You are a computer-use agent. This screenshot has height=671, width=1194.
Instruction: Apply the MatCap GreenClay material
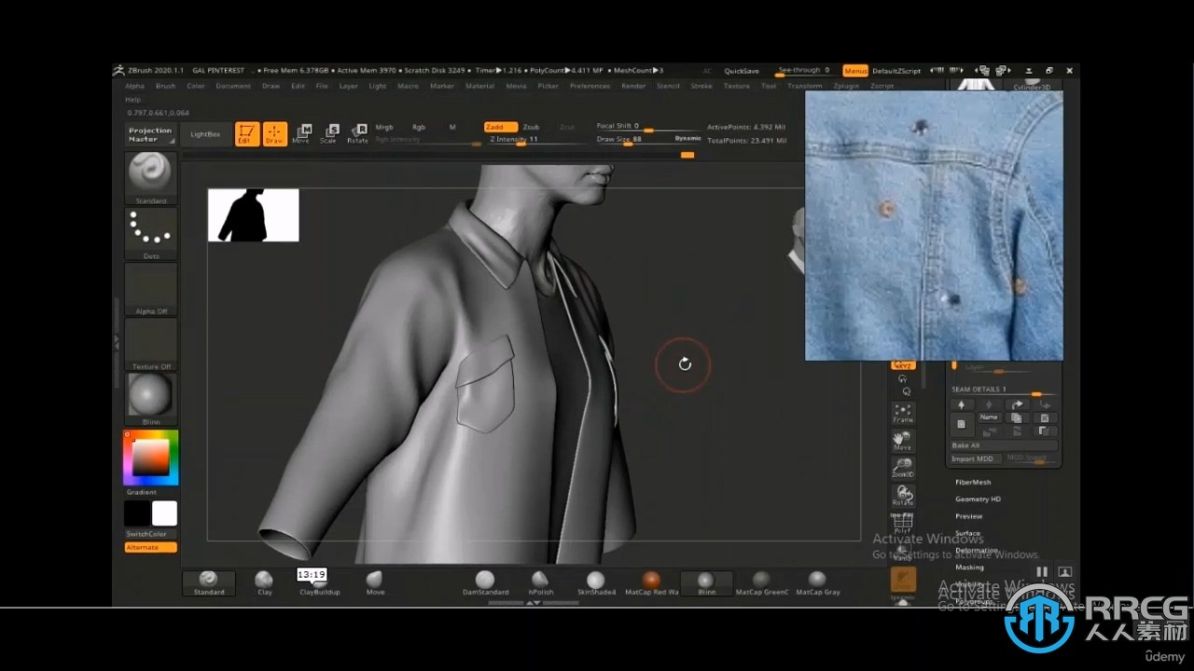click(x=762, y=583)
